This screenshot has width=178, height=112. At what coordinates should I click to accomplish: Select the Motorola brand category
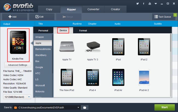point(43,91)
